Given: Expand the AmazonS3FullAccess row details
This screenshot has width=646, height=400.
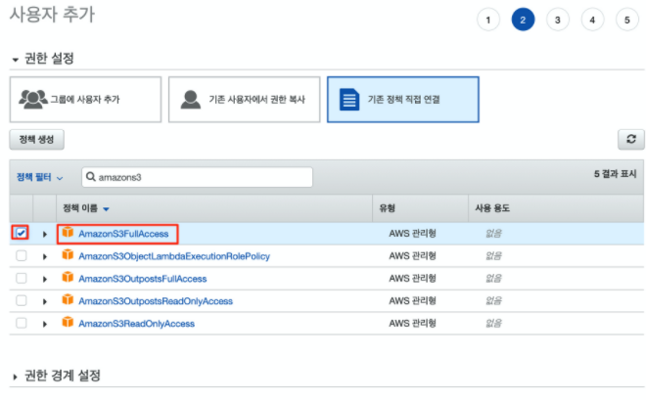Looking at the screenshot, I should (x=44, y=234).
